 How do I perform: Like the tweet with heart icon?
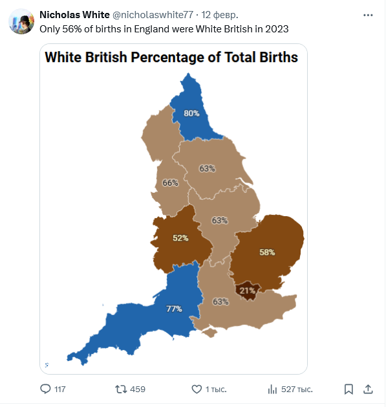click(197, 389)
